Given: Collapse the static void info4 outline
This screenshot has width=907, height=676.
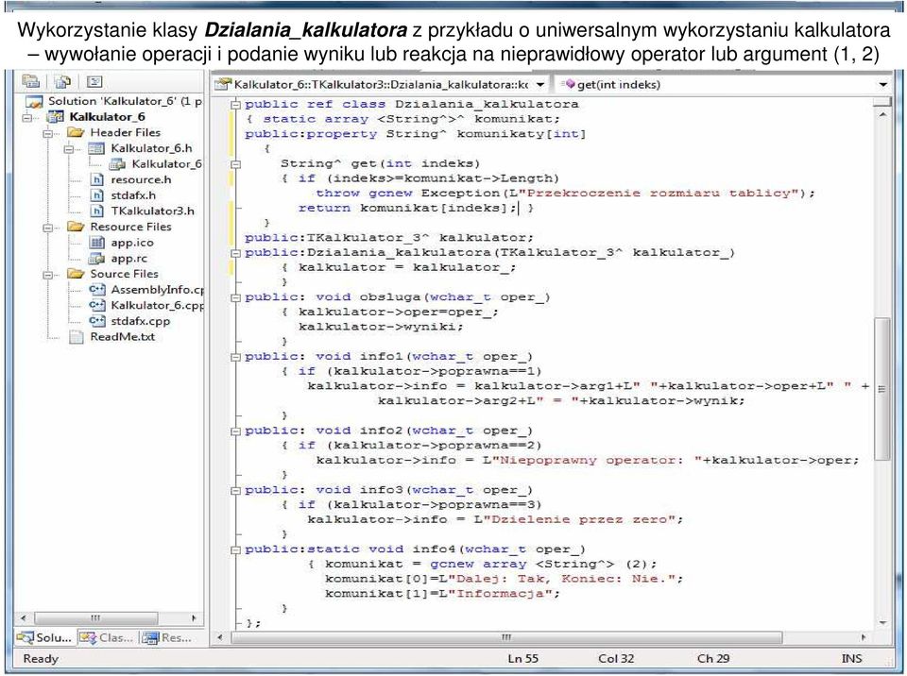Looking at the screenshot, I should (235, 549).
